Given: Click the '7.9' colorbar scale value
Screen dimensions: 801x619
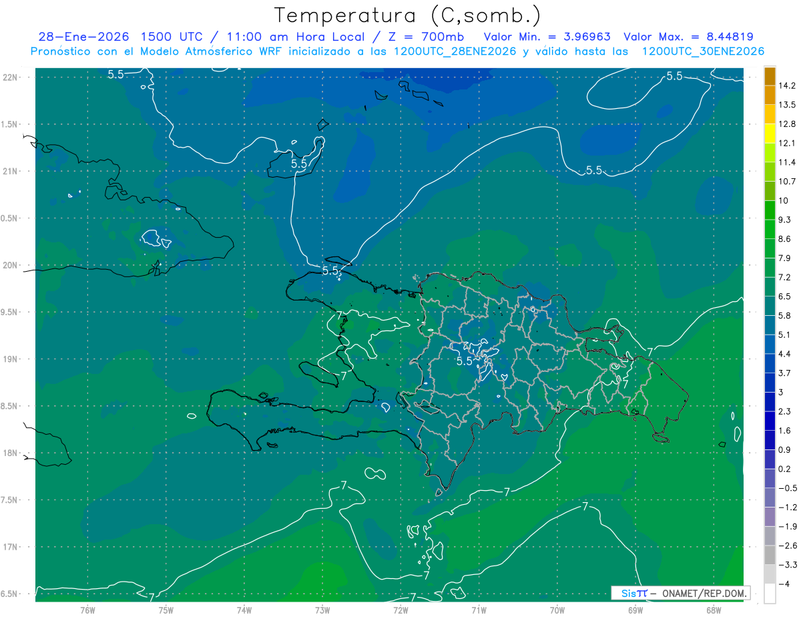Looking at the screenshot, I should click(x=786, y=258).
